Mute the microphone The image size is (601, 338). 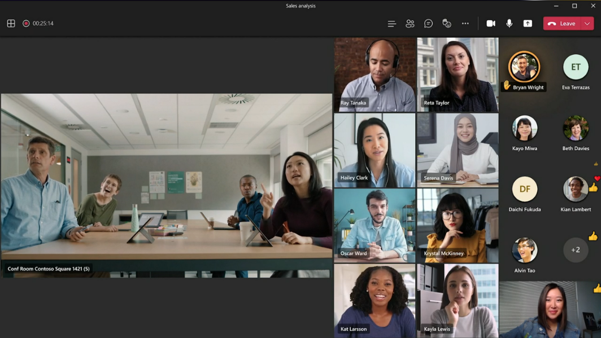[x=509, y=24]
